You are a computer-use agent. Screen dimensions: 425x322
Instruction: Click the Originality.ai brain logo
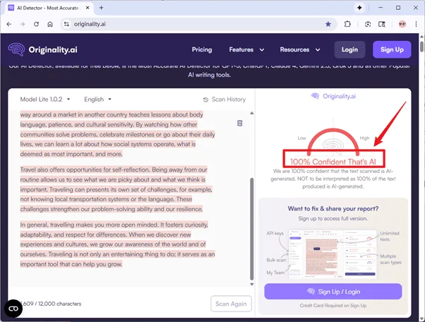(x=16, y=50)
